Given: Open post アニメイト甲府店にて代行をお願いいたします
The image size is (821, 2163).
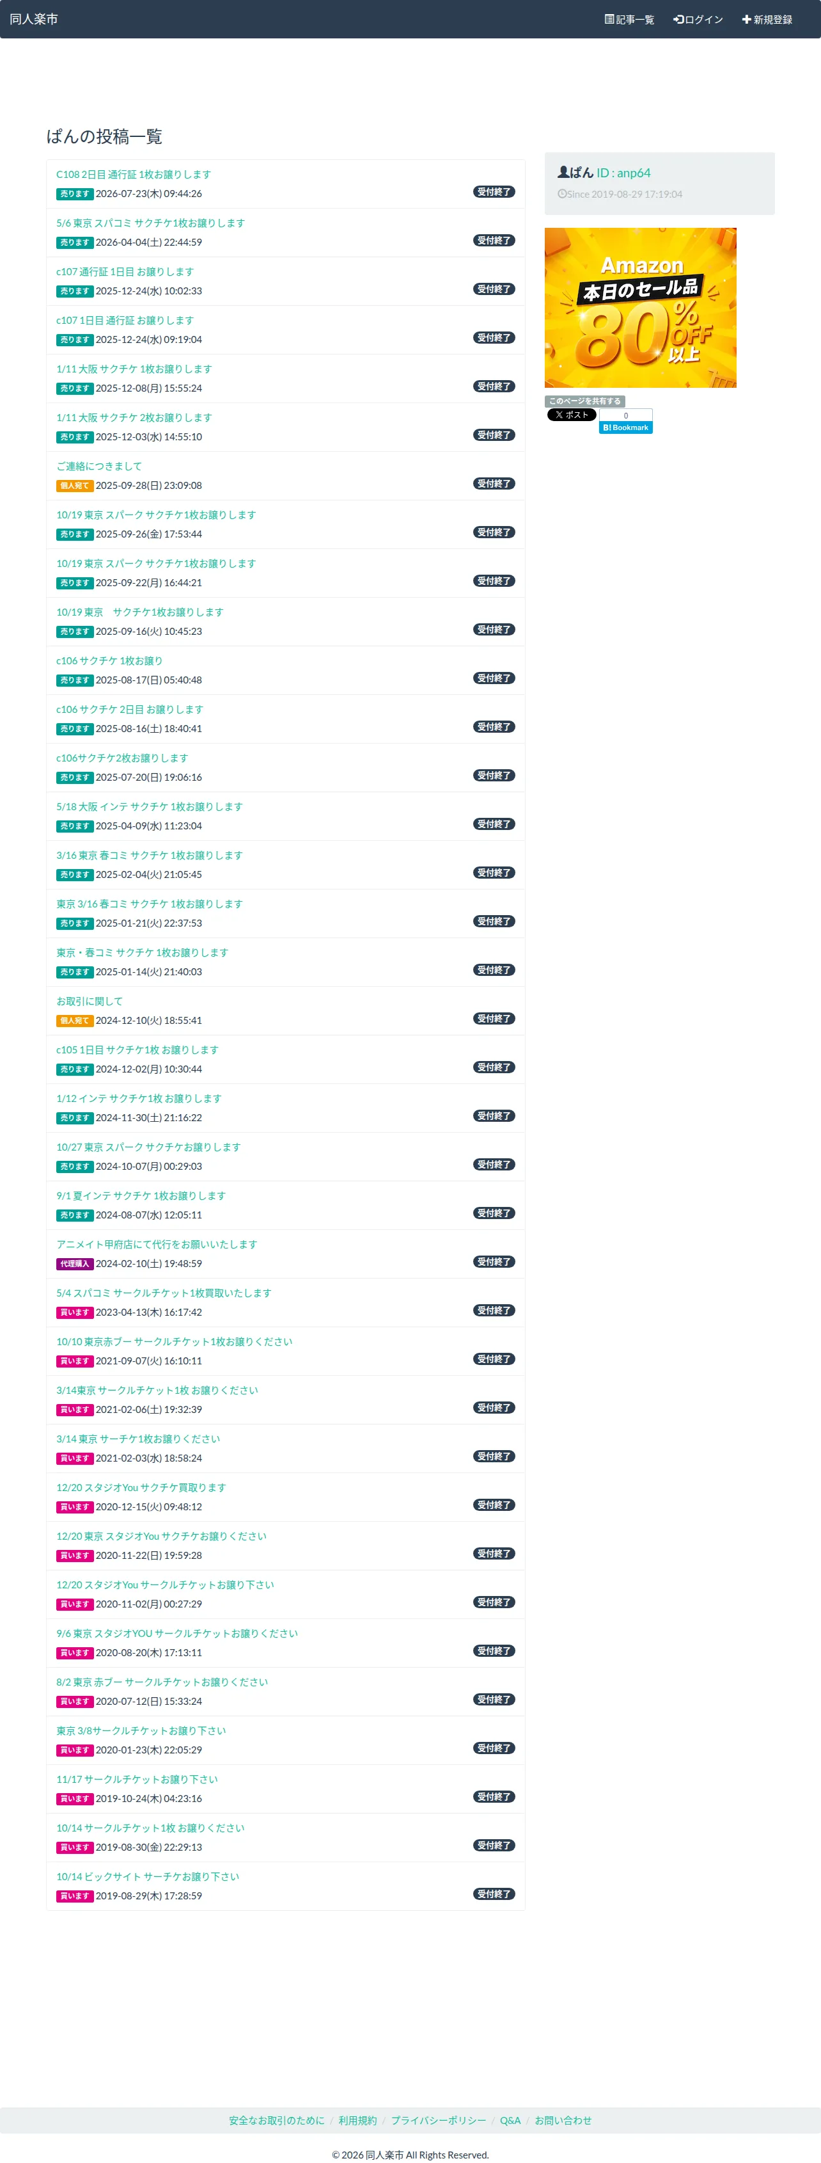Looking at the screenshot, I should point(157,1245).
